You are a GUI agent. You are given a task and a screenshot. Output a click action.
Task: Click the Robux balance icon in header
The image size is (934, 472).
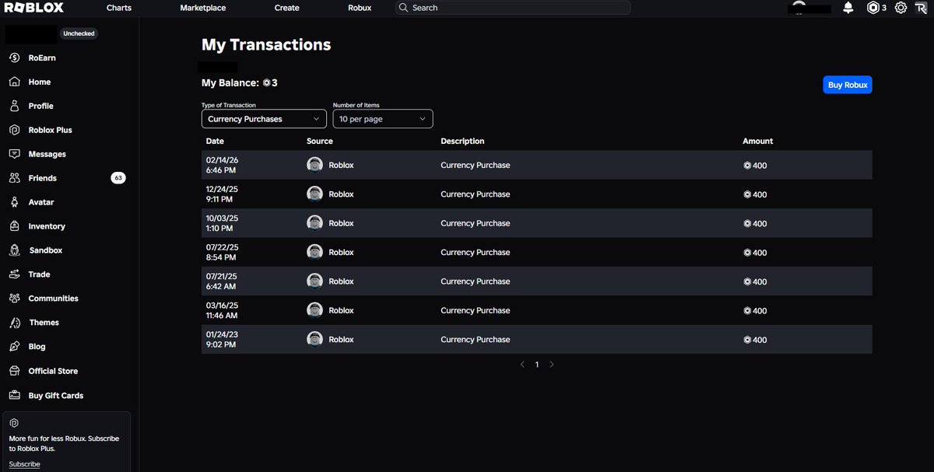click(x=873, y=8)
